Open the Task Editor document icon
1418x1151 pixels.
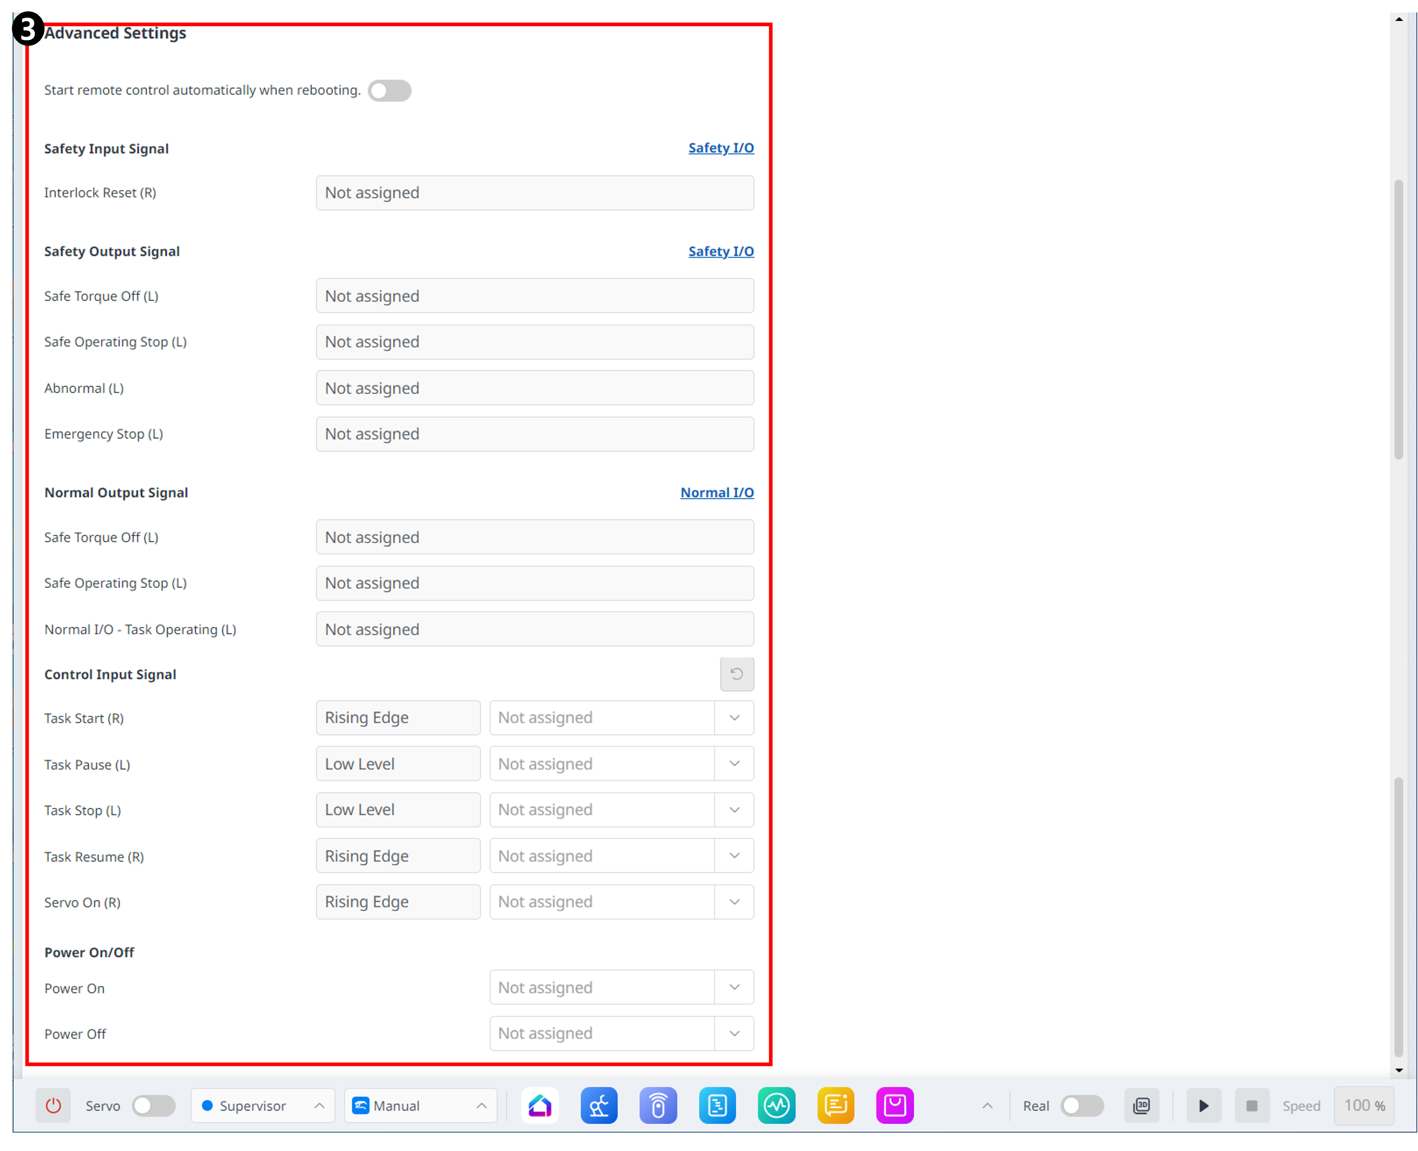point(718,1105)
